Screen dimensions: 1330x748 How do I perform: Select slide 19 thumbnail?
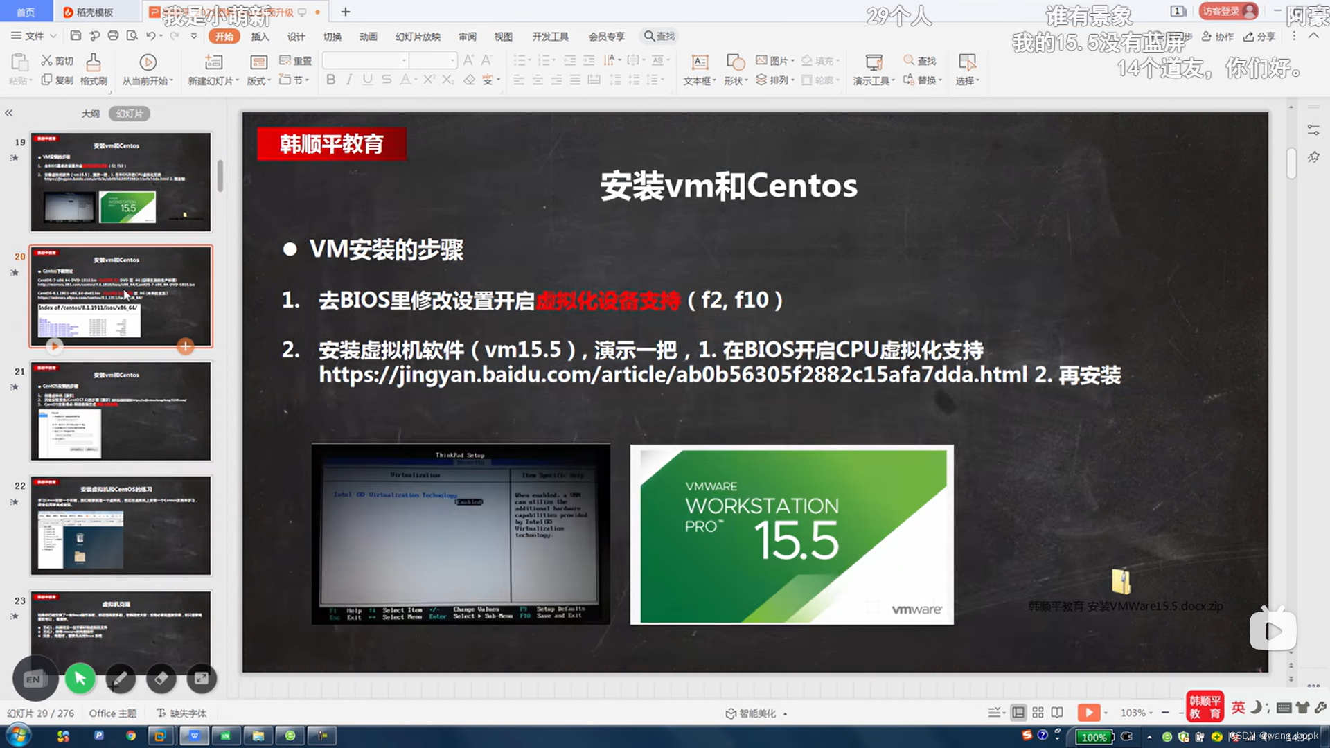121,182
